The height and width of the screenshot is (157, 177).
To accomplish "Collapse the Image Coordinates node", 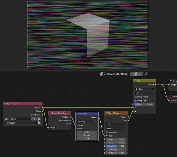I will tap(50, 113).
